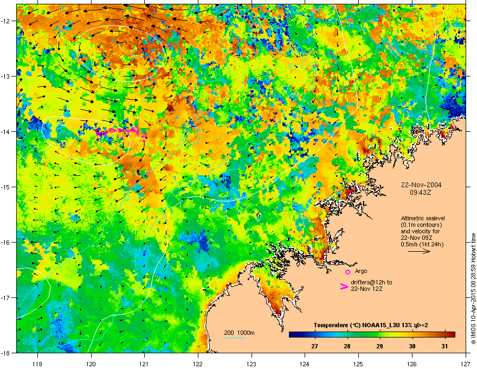Click the 127 longitude axis label
The image size is (477, 369).
point(466,364)
